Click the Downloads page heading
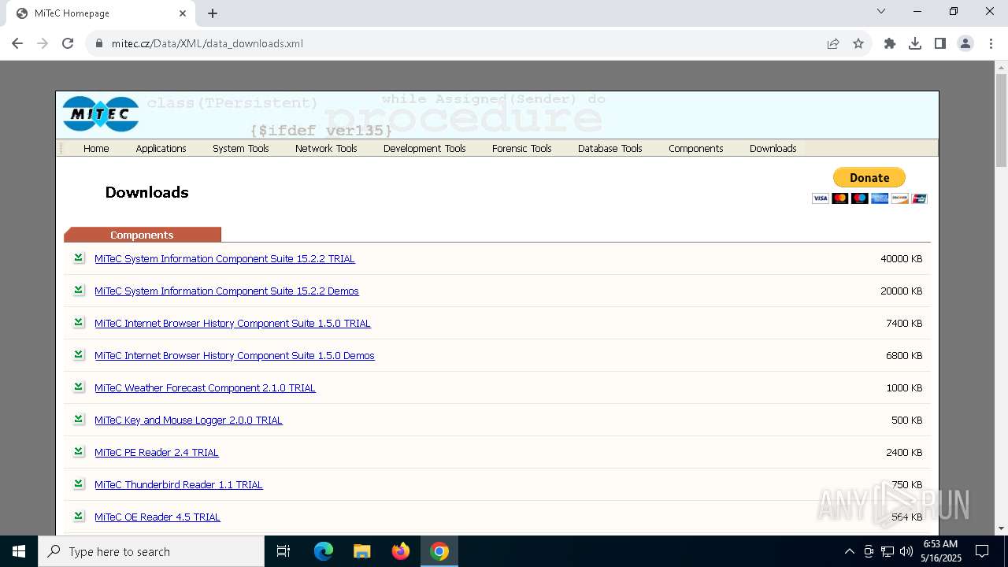This screenshot has width=1008, height=567. [146, 192]
